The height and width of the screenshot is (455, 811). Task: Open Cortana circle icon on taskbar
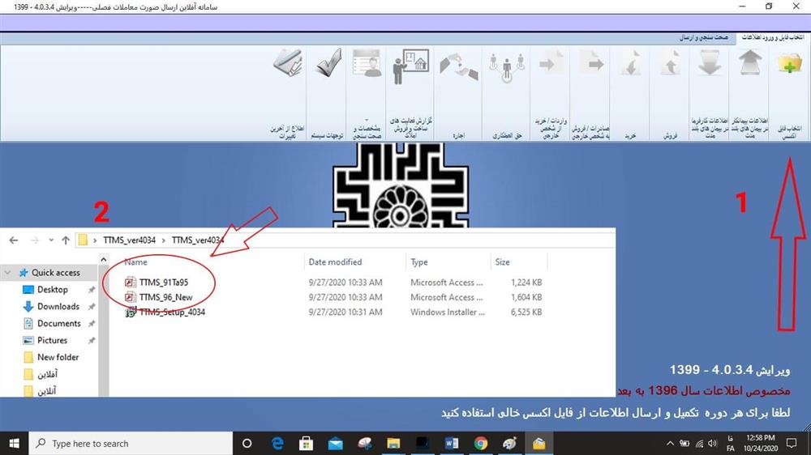(247, 443)
